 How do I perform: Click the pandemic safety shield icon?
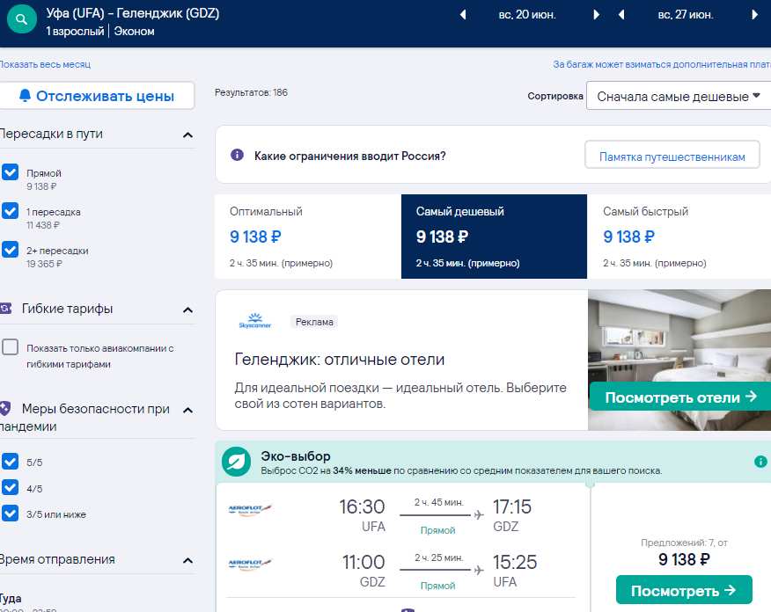point(5,408)
